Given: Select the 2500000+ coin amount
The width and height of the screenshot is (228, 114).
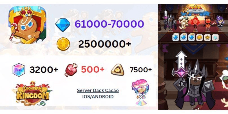Looking at the screenshot, I should 105,44.
